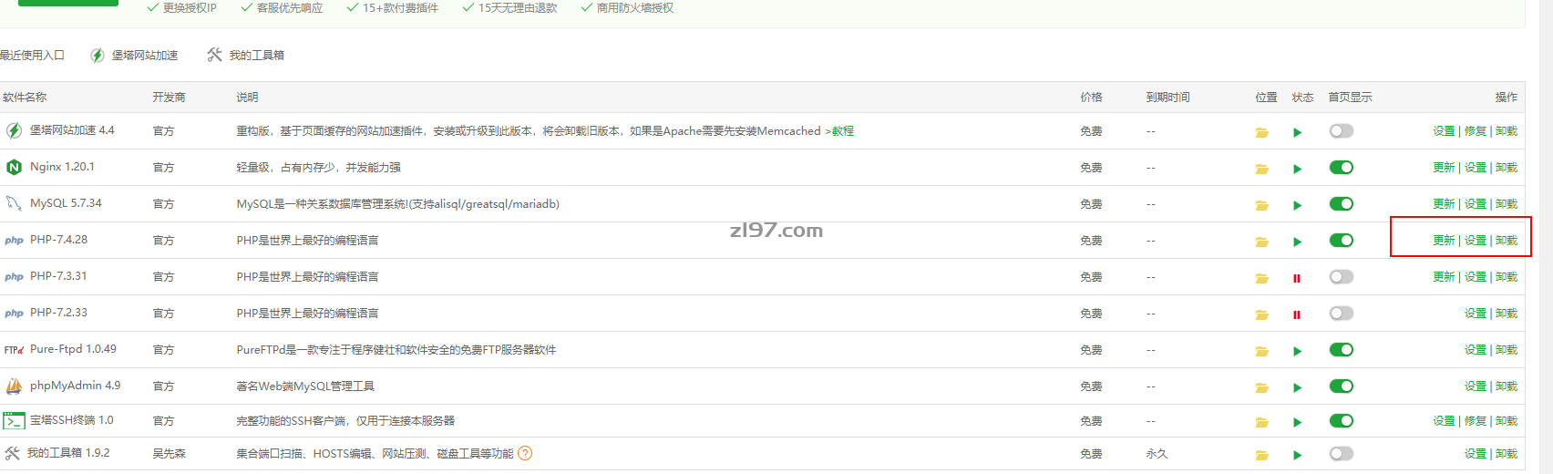The width and height of the screenshot is (1553, 474).
Task: Disable homepage display for MySQL 5.7.34
Action: (x=1341, y=203)
